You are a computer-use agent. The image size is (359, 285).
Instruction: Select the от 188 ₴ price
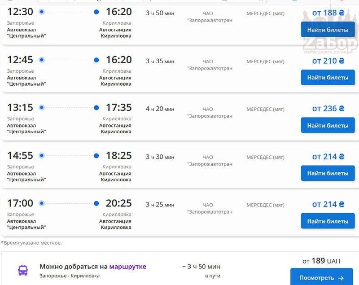coord(328,13)
